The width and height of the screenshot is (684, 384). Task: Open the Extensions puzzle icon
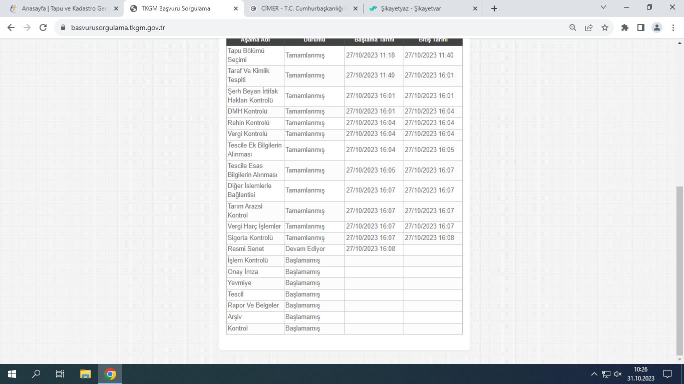625,27
